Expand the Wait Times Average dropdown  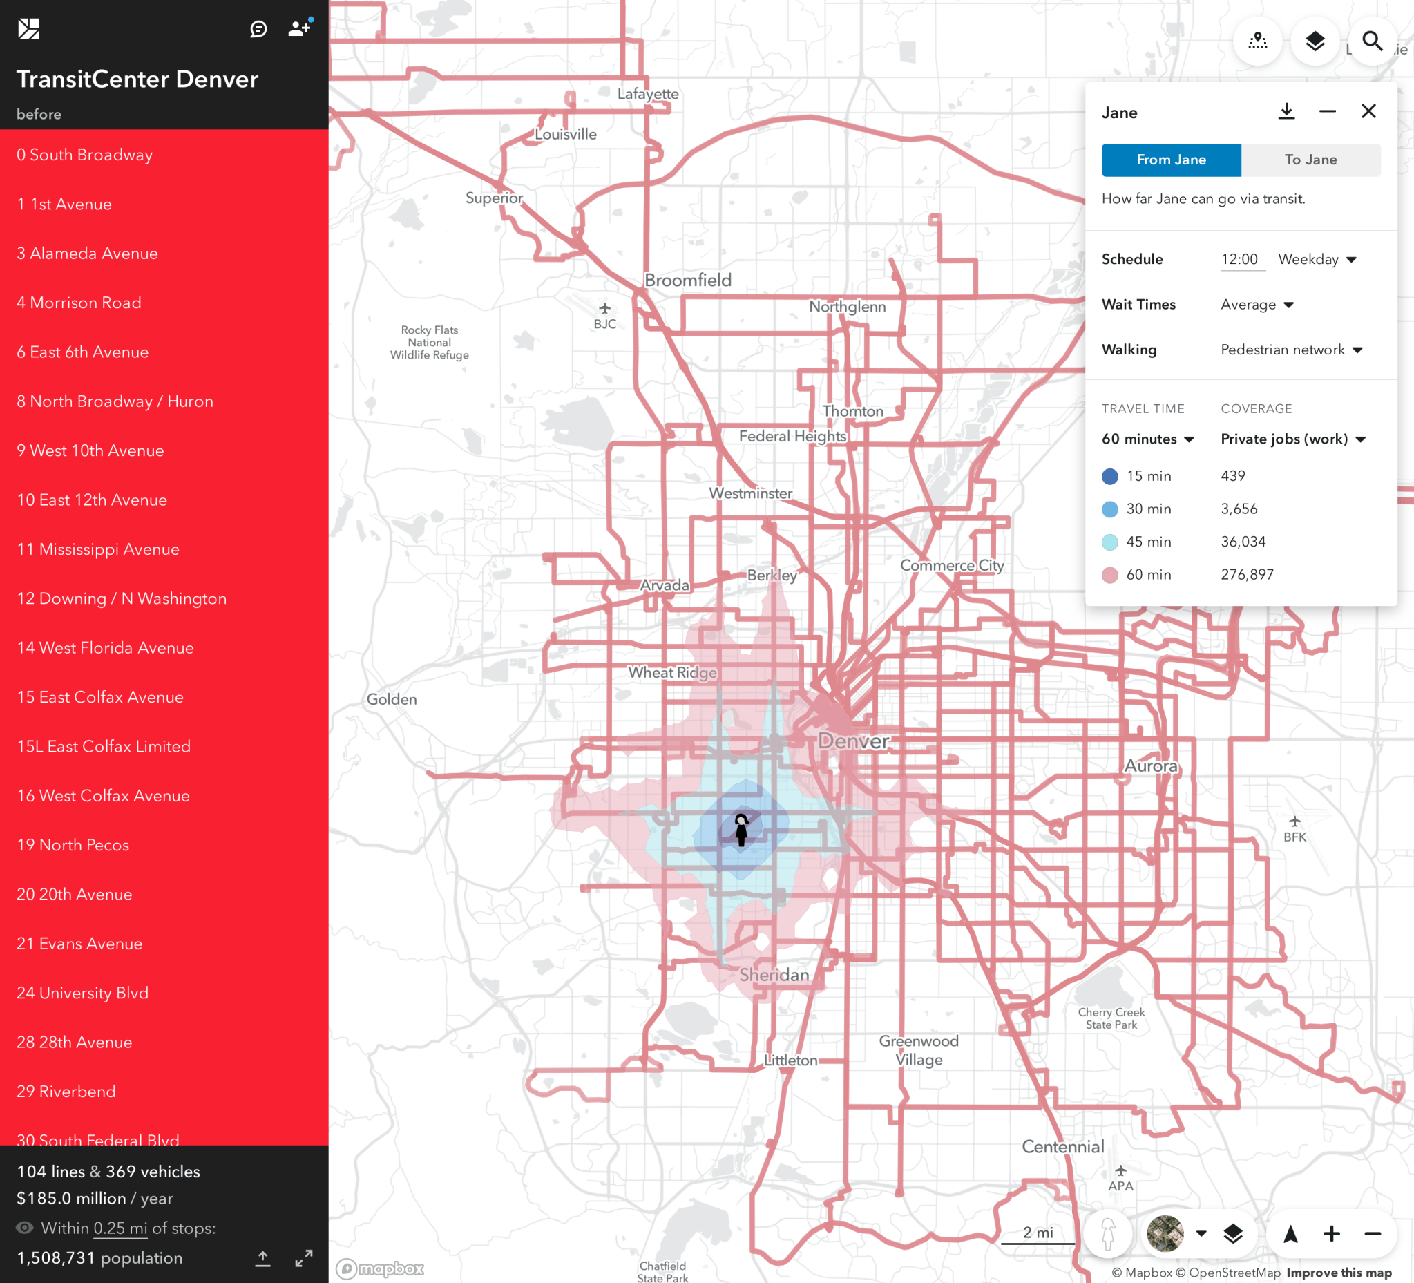[x=1257, y=305]
